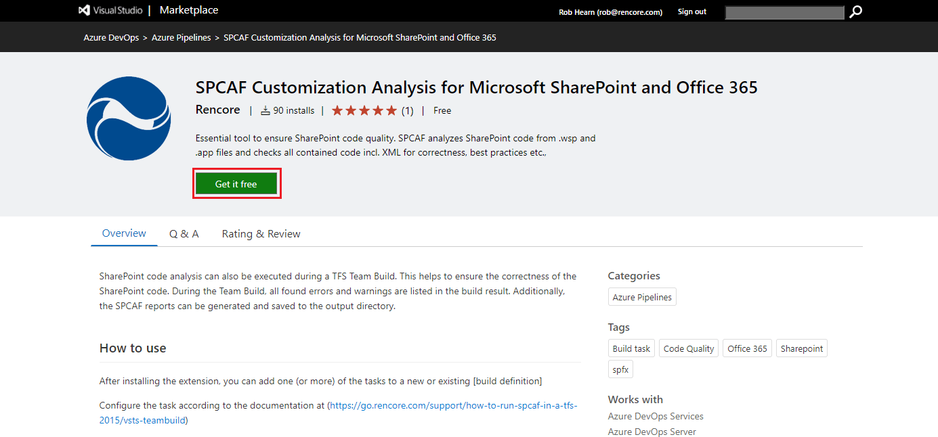Viewport: 938px width, 437px height.
Task: Click the Azure DevOps Services text
Action: 656,416
